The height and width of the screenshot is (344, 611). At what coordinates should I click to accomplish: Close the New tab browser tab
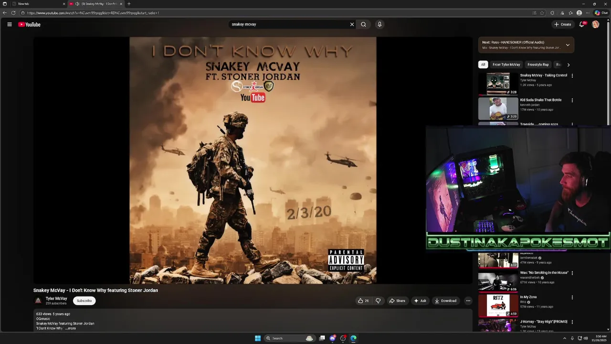64,4
